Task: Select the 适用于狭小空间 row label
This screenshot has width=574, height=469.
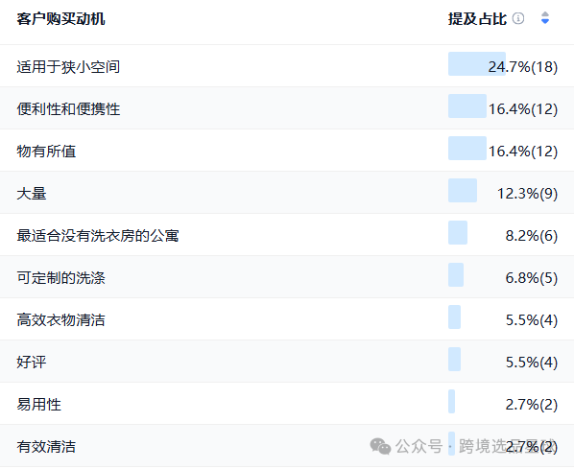Action: [x=68, y=67]
